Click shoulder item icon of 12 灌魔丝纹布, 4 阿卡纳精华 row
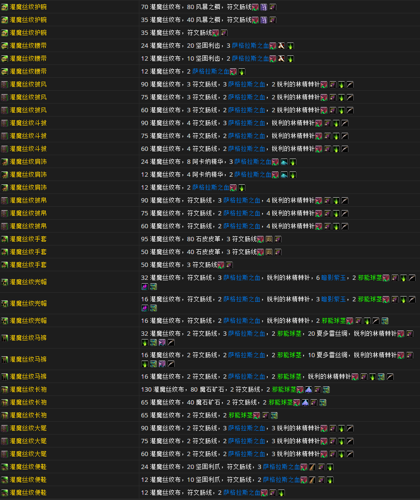 (4, 175)
